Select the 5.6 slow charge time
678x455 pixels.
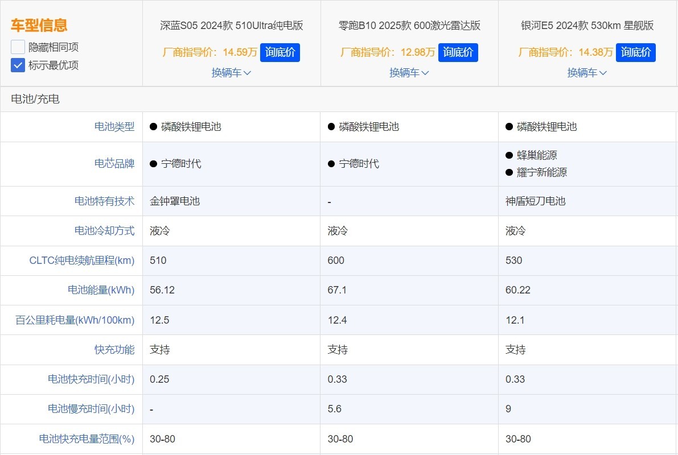pyautogui.click(x=334, y=409)
